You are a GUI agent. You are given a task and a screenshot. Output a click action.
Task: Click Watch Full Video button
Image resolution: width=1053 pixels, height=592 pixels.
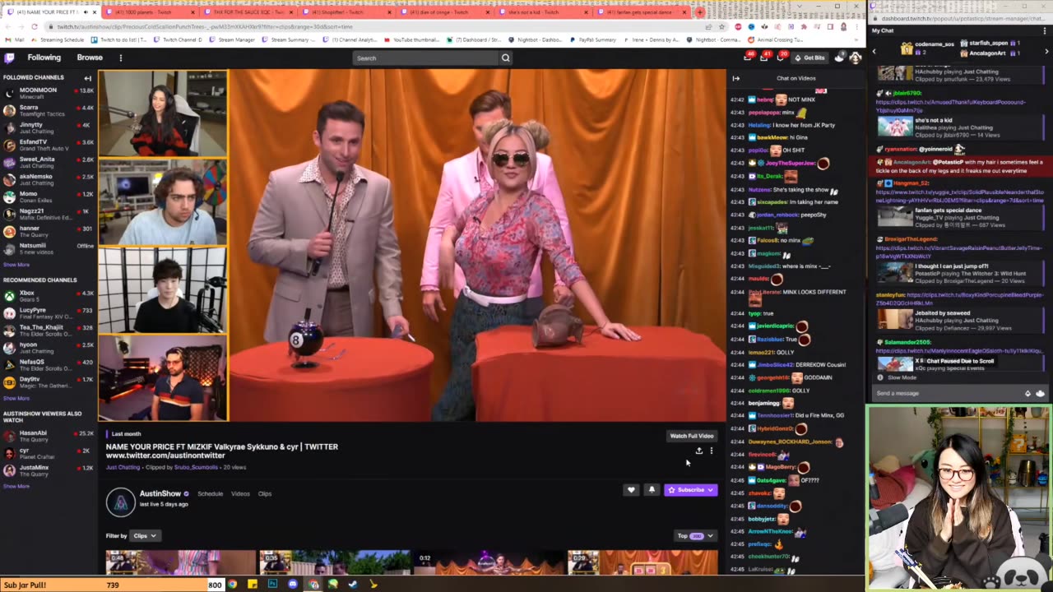tap(692, 436)
